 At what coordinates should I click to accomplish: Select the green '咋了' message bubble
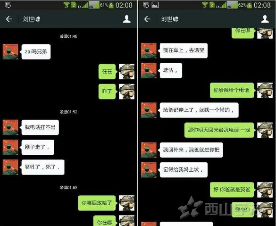tap(108, 92)
